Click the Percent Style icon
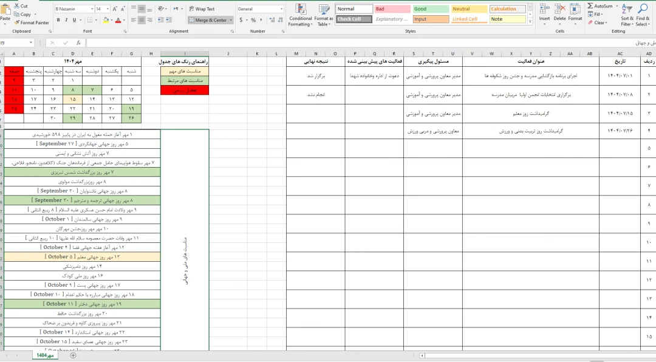This screenshot has width=656, height=362. (x=251, y=20)
